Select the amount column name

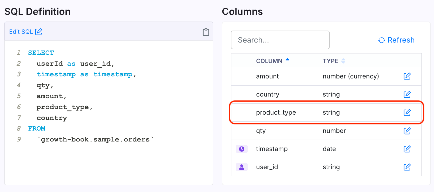[267, 76]
